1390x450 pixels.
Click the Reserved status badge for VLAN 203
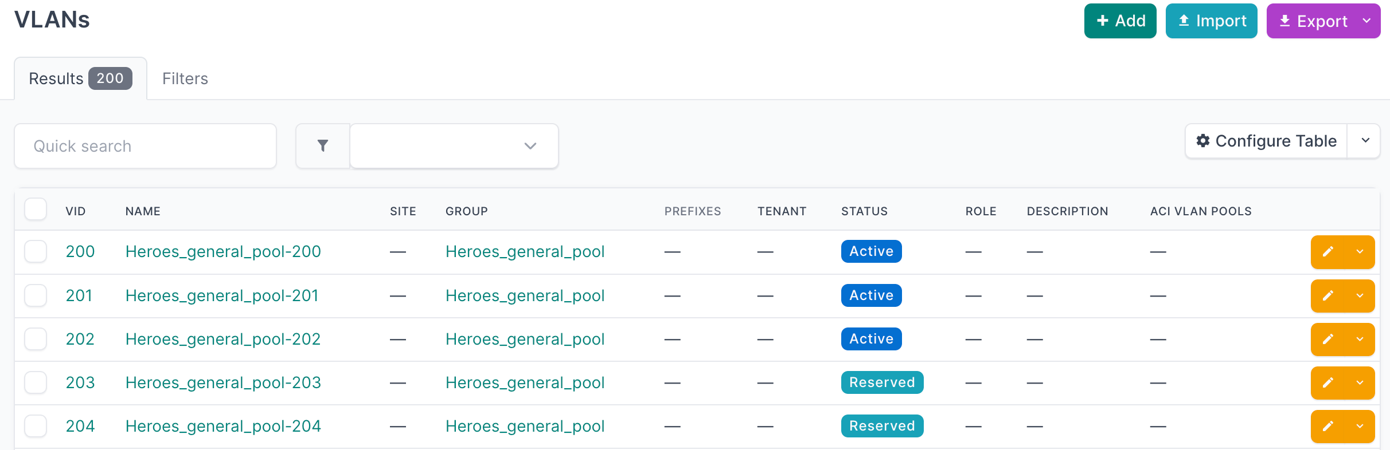883,382
